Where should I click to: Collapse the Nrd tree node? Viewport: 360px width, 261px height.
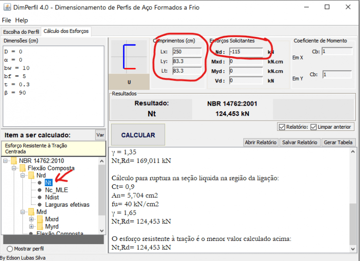[22, 175]
